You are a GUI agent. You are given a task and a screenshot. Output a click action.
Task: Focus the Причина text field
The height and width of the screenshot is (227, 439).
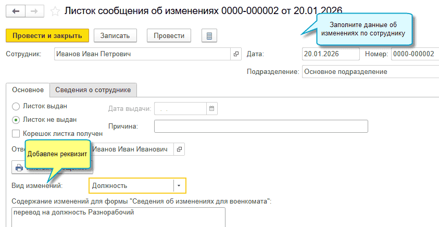coord(261,127)
